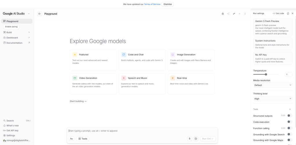Click the add media plus-circle icon
The width and height of the screenshot is (296, 145).
(x=196, y=139)
